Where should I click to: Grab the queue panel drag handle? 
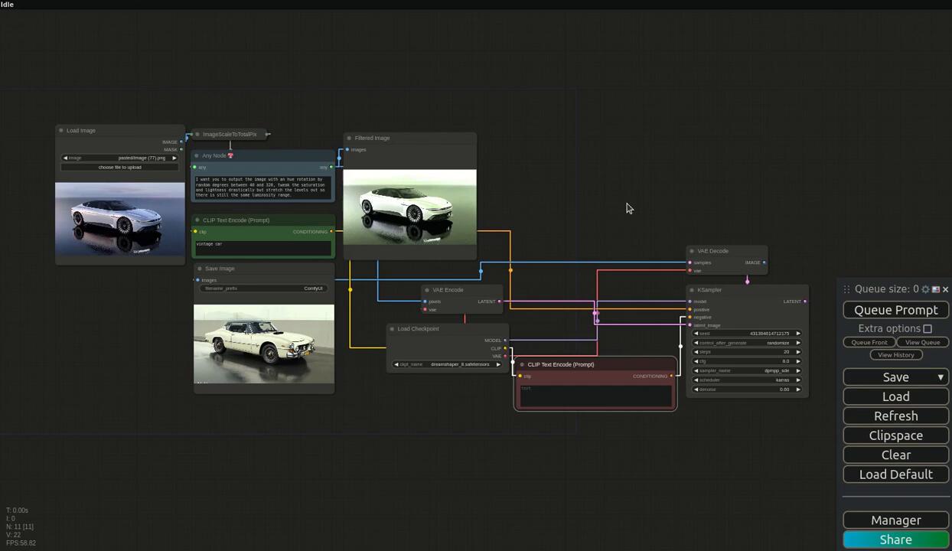(x=846, y=289)
